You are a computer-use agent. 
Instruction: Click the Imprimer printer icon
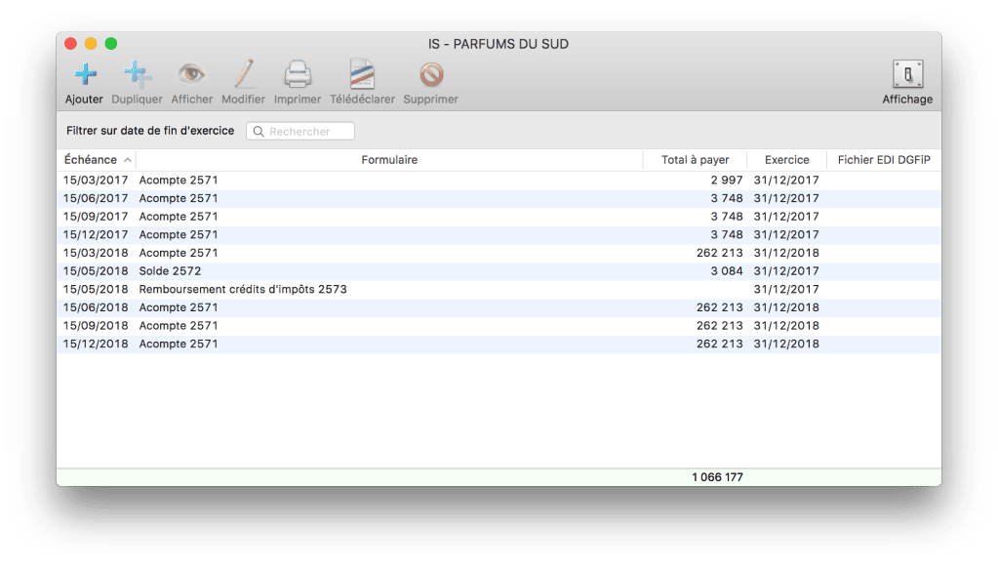click(298, 74)
